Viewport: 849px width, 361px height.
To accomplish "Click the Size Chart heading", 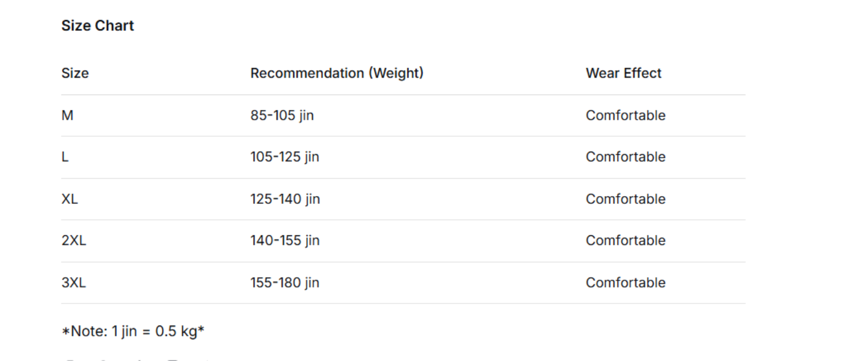I will point(97,26).
